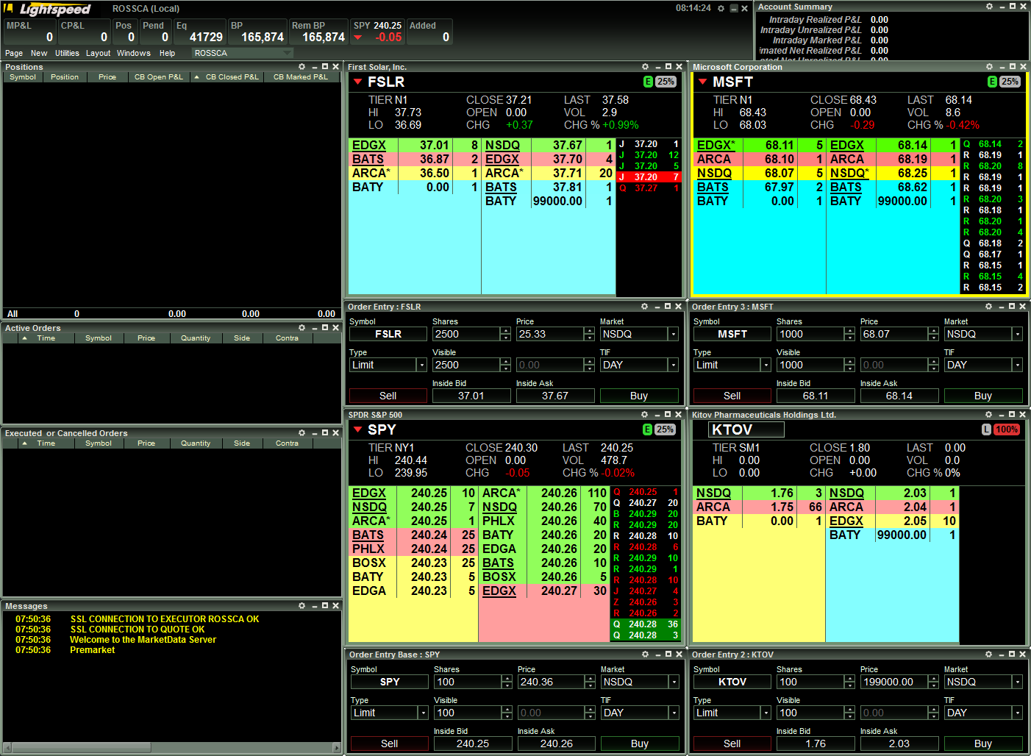Viewport: 1031px width, 756px height.
Task: Open the ROSSCA account dropdown
Action: tap(243, 53)
